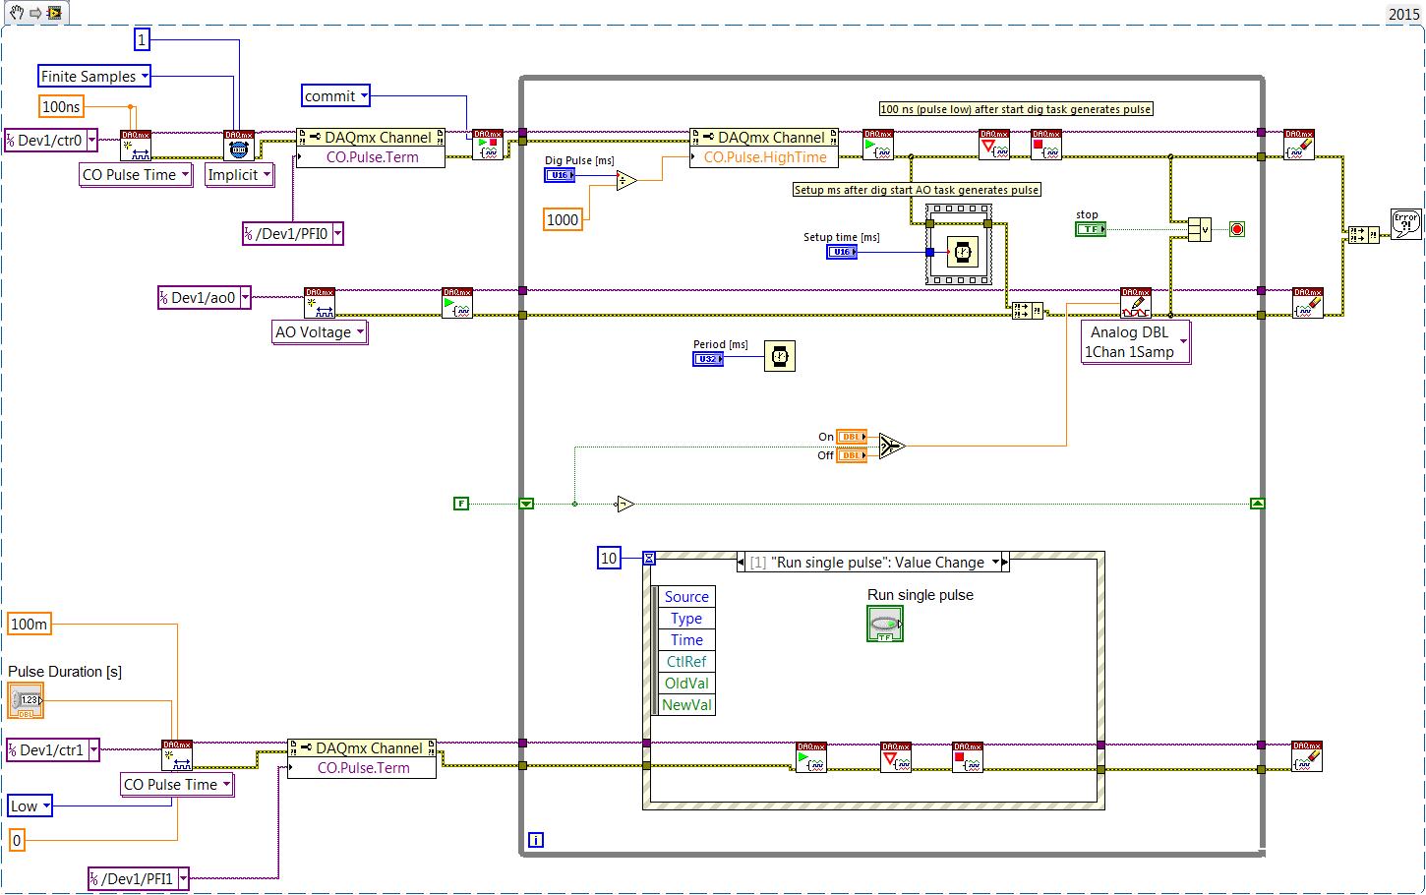Image resolution: width=1426 pixels, height=895 pixels.
Task: Click the red loop stop condition terminal
Action: tap(1237, 229)
